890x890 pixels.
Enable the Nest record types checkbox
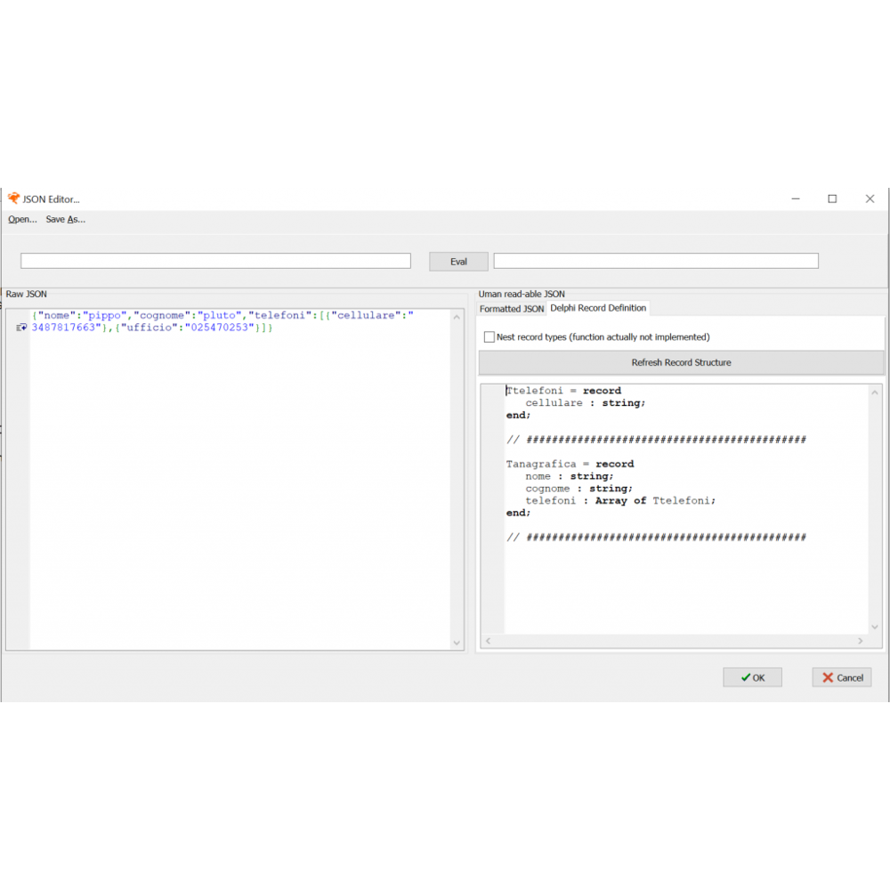click(x=489, y=337)
